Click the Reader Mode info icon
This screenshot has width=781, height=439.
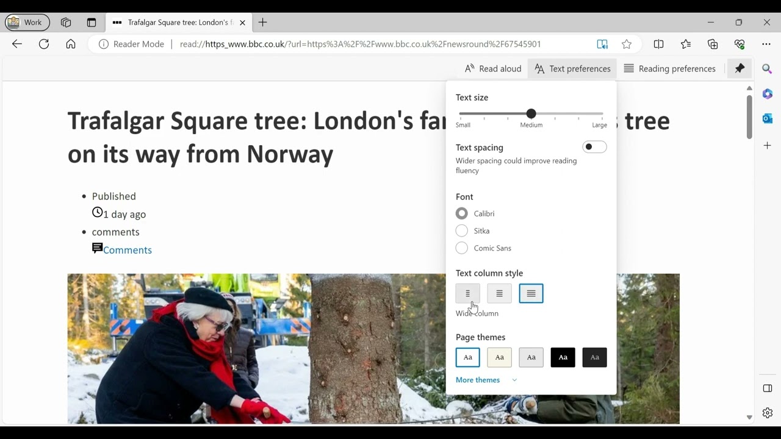tap(104, 44)
